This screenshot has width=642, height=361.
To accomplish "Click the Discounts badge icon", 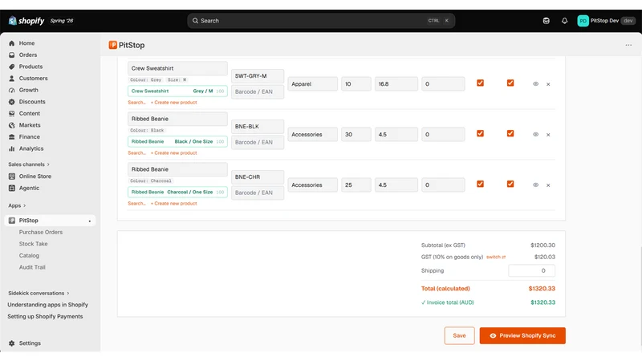I will (11, 102).
